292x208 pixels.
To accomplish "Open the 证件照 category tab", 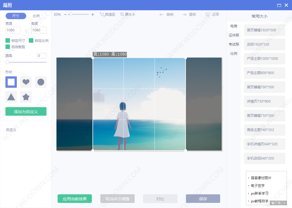I will [x=234, y=35].
